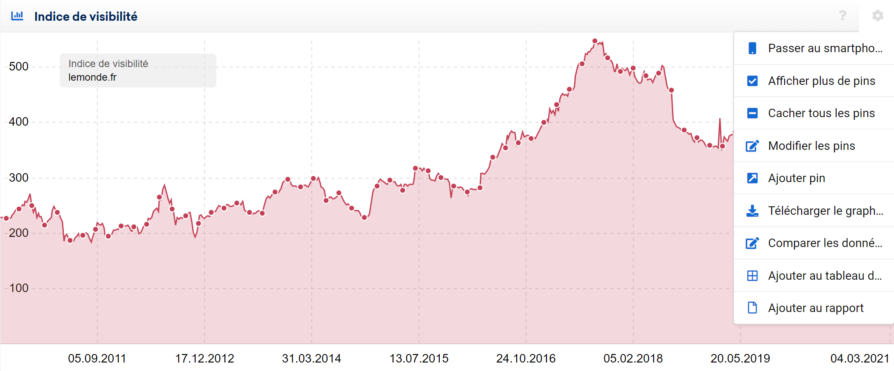Open the gear settings icon
The height and width of the screenshot is (371, 894).
pos(877,16)
